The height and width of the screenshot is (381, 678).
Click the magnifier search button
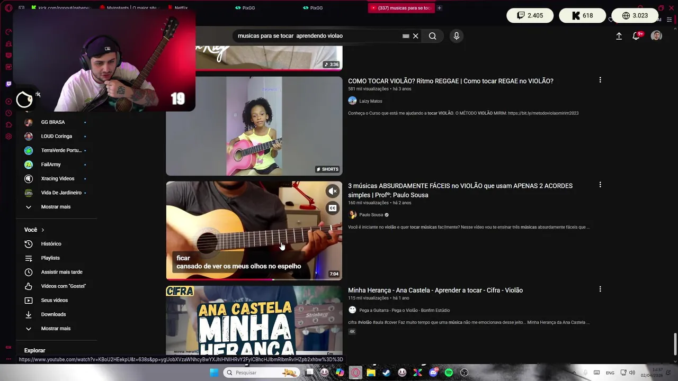coord(433,36)
